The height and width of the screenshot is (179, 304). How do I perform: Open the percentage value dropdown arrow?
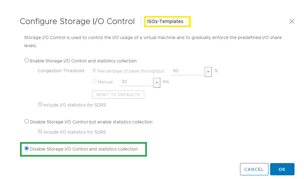208,72
